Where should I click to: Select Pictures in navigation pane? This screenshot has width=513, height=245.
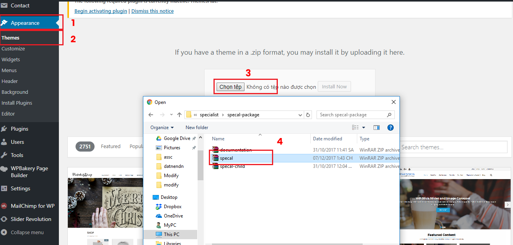click(x=168, y=148)
